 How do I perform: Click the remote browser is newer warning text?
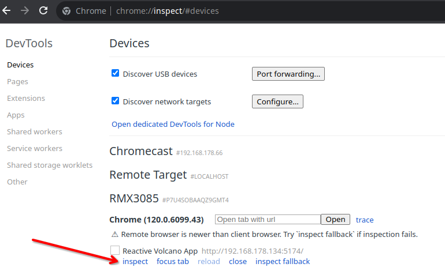(x=269, y=235)
